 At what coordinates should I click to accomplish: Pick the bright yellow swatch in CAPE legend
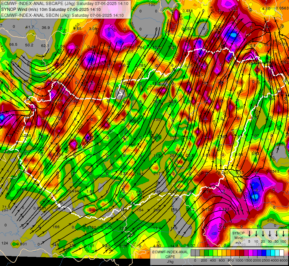coord(220,253)
